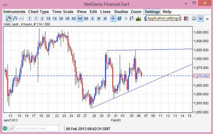Viewport: 213px width, 134px height.
Task: Toggle the auto-scroll to latest bar icon
Action: [x=201, y=18]
